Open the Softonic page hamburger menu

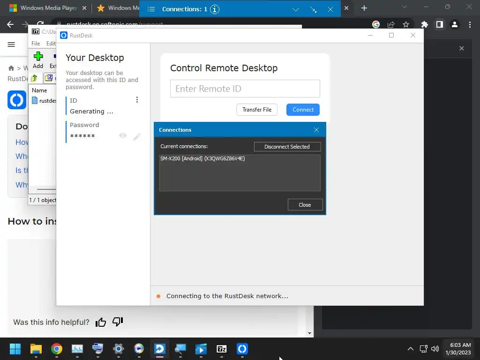coord(11,45)
